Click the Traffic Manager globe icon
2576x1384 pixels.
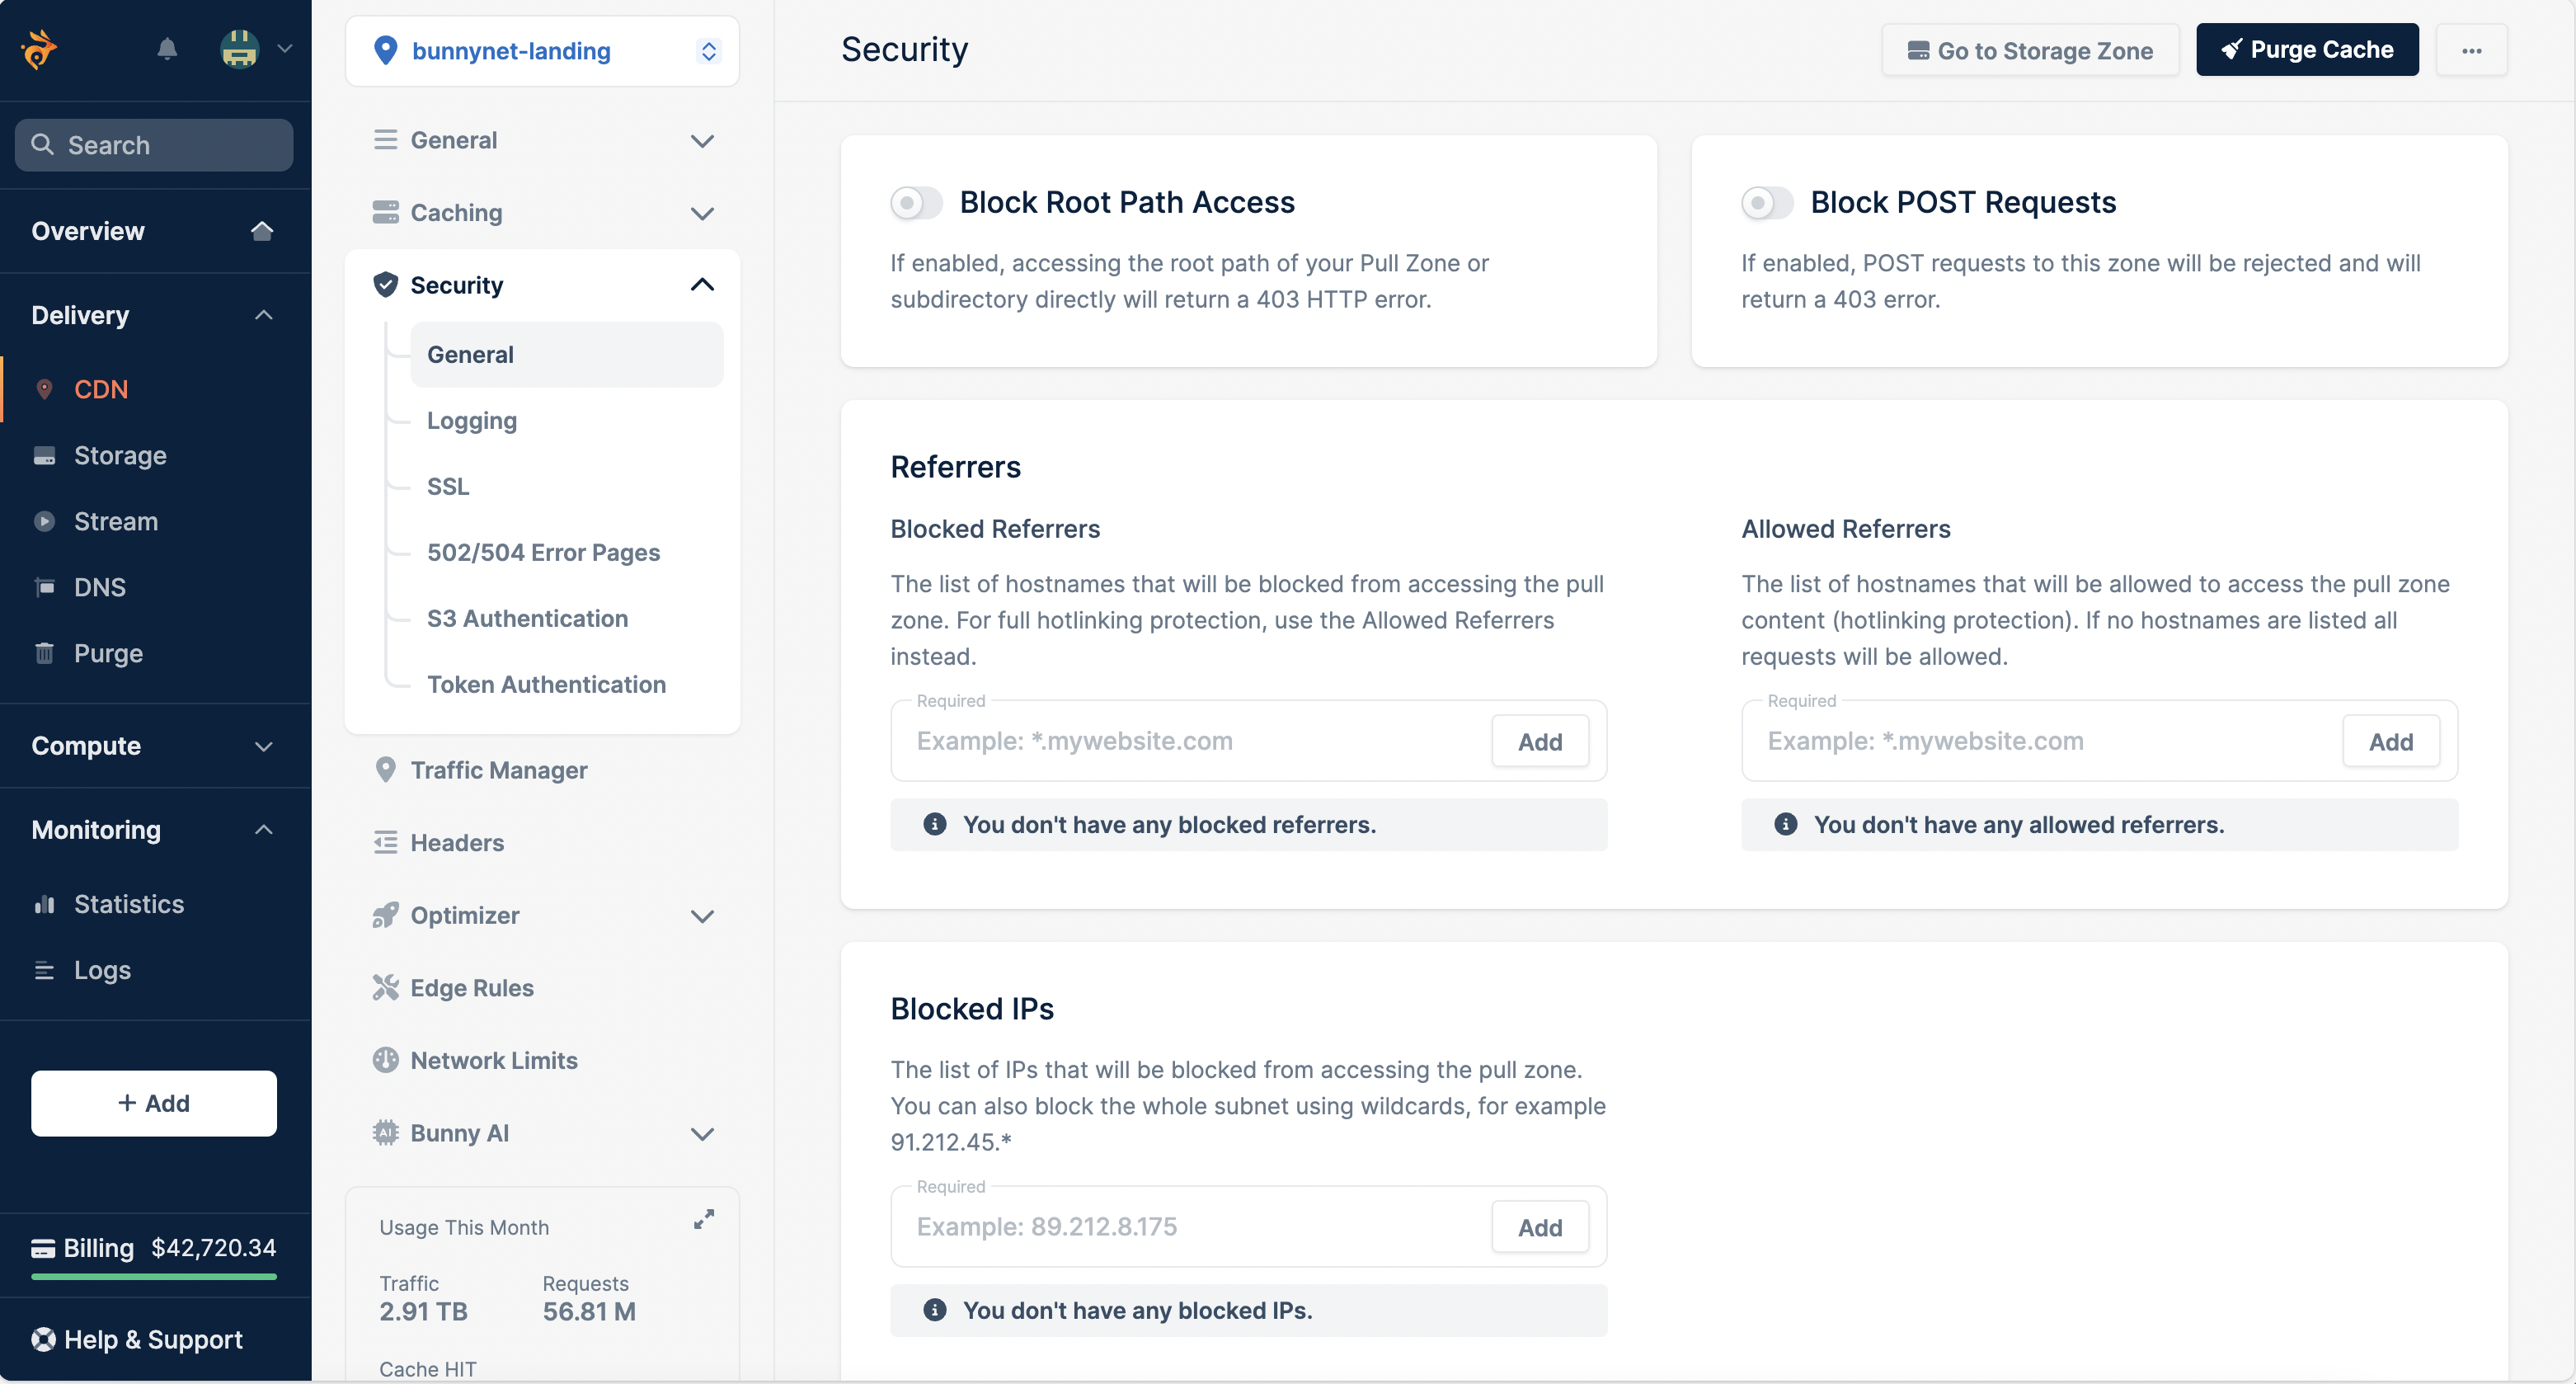click(383, 769)
